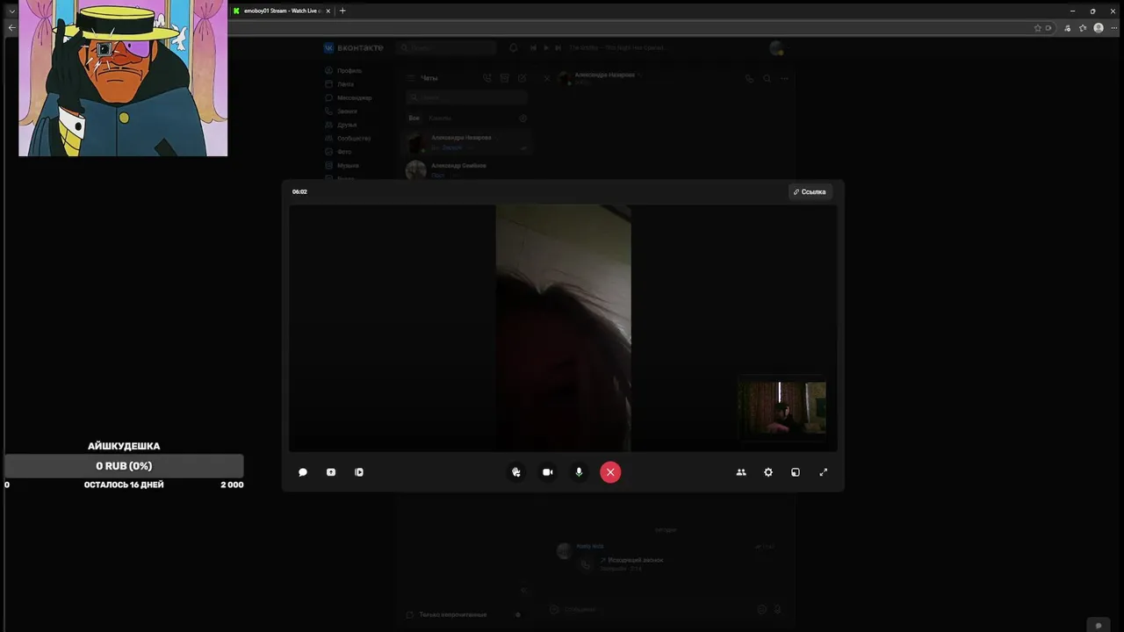
Task: Open the browser profile icon
Action: [1098, 28]
